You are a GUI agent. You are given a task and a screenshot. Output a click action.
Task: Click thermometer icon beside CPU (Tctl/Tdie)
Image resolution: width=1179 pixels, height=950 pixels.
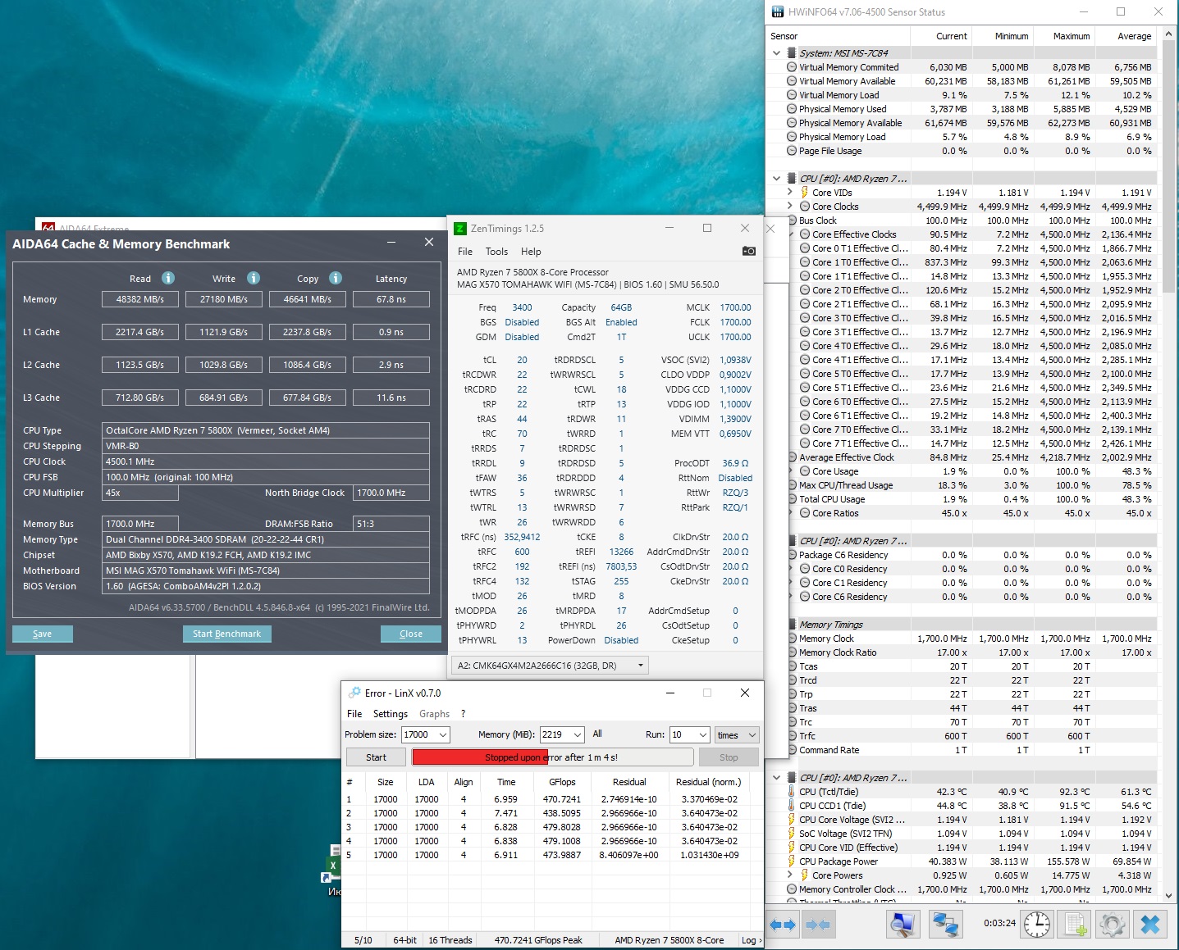click(791, 792)
